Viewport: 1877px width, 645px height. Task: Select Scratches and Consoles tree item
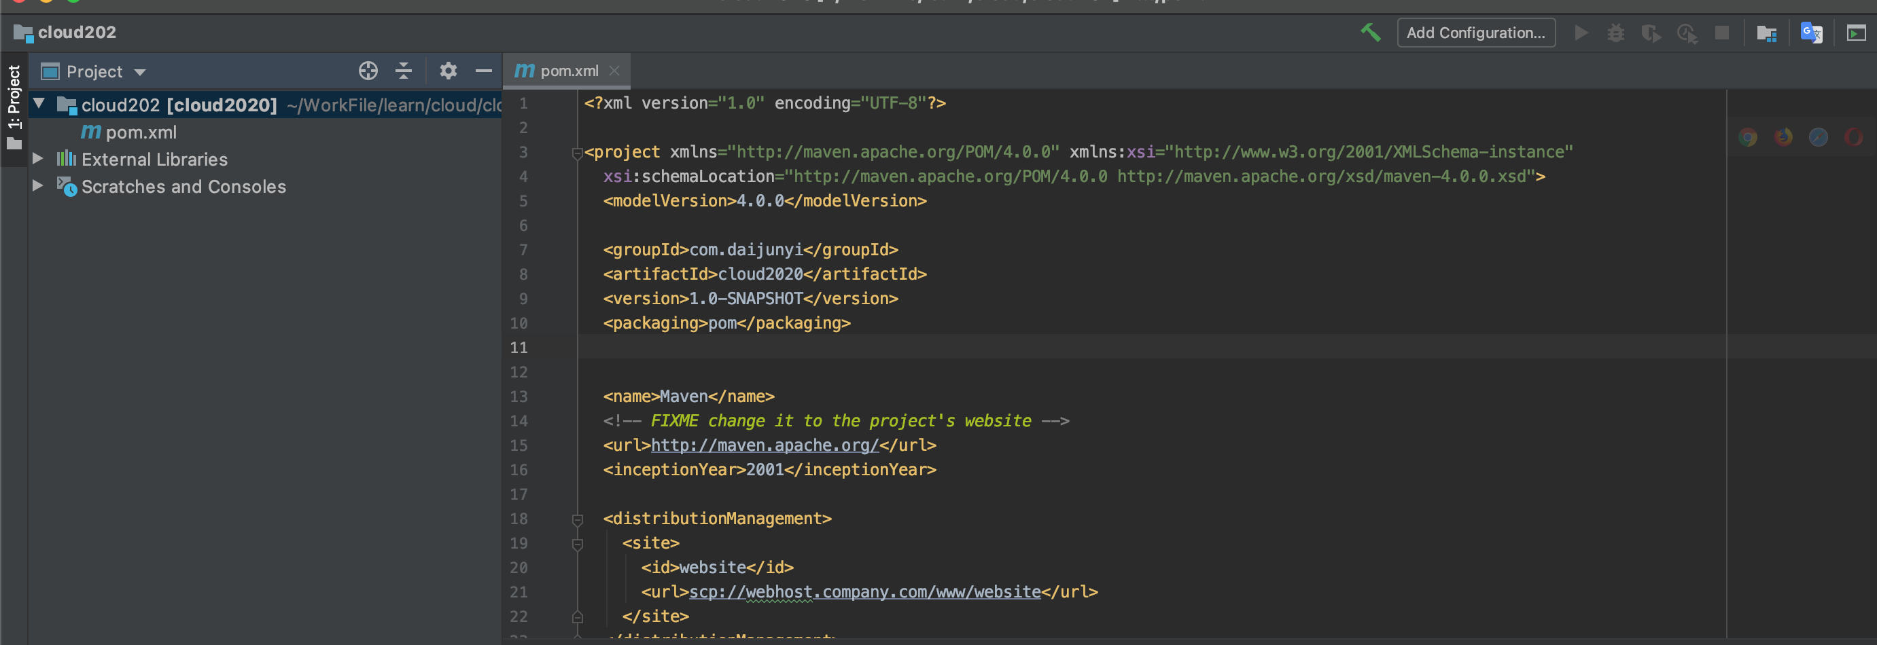[x=171, y=186]
